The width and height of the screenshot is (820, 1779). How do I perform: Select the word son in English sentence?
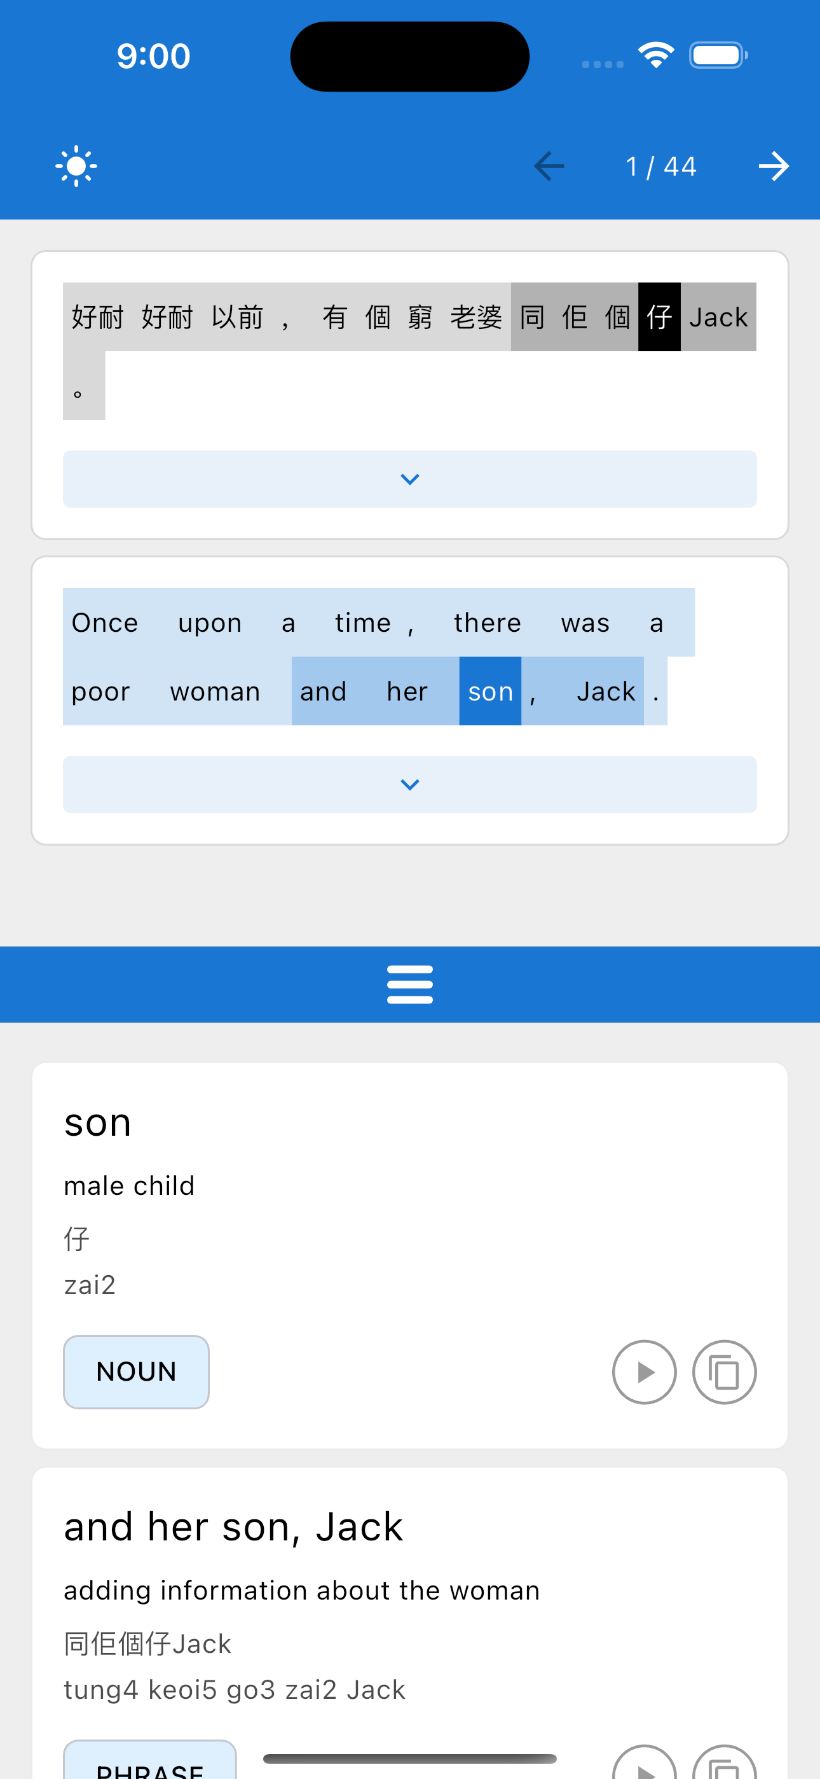point(490,691)
